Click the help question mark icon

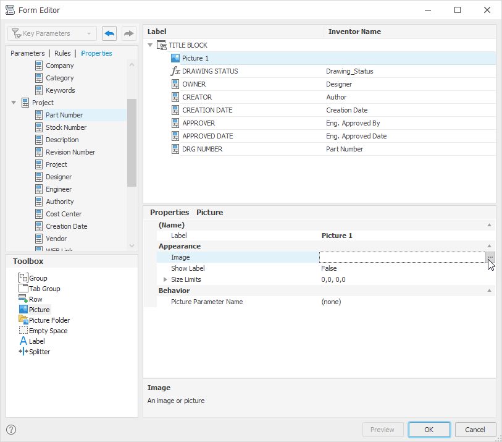11,430
